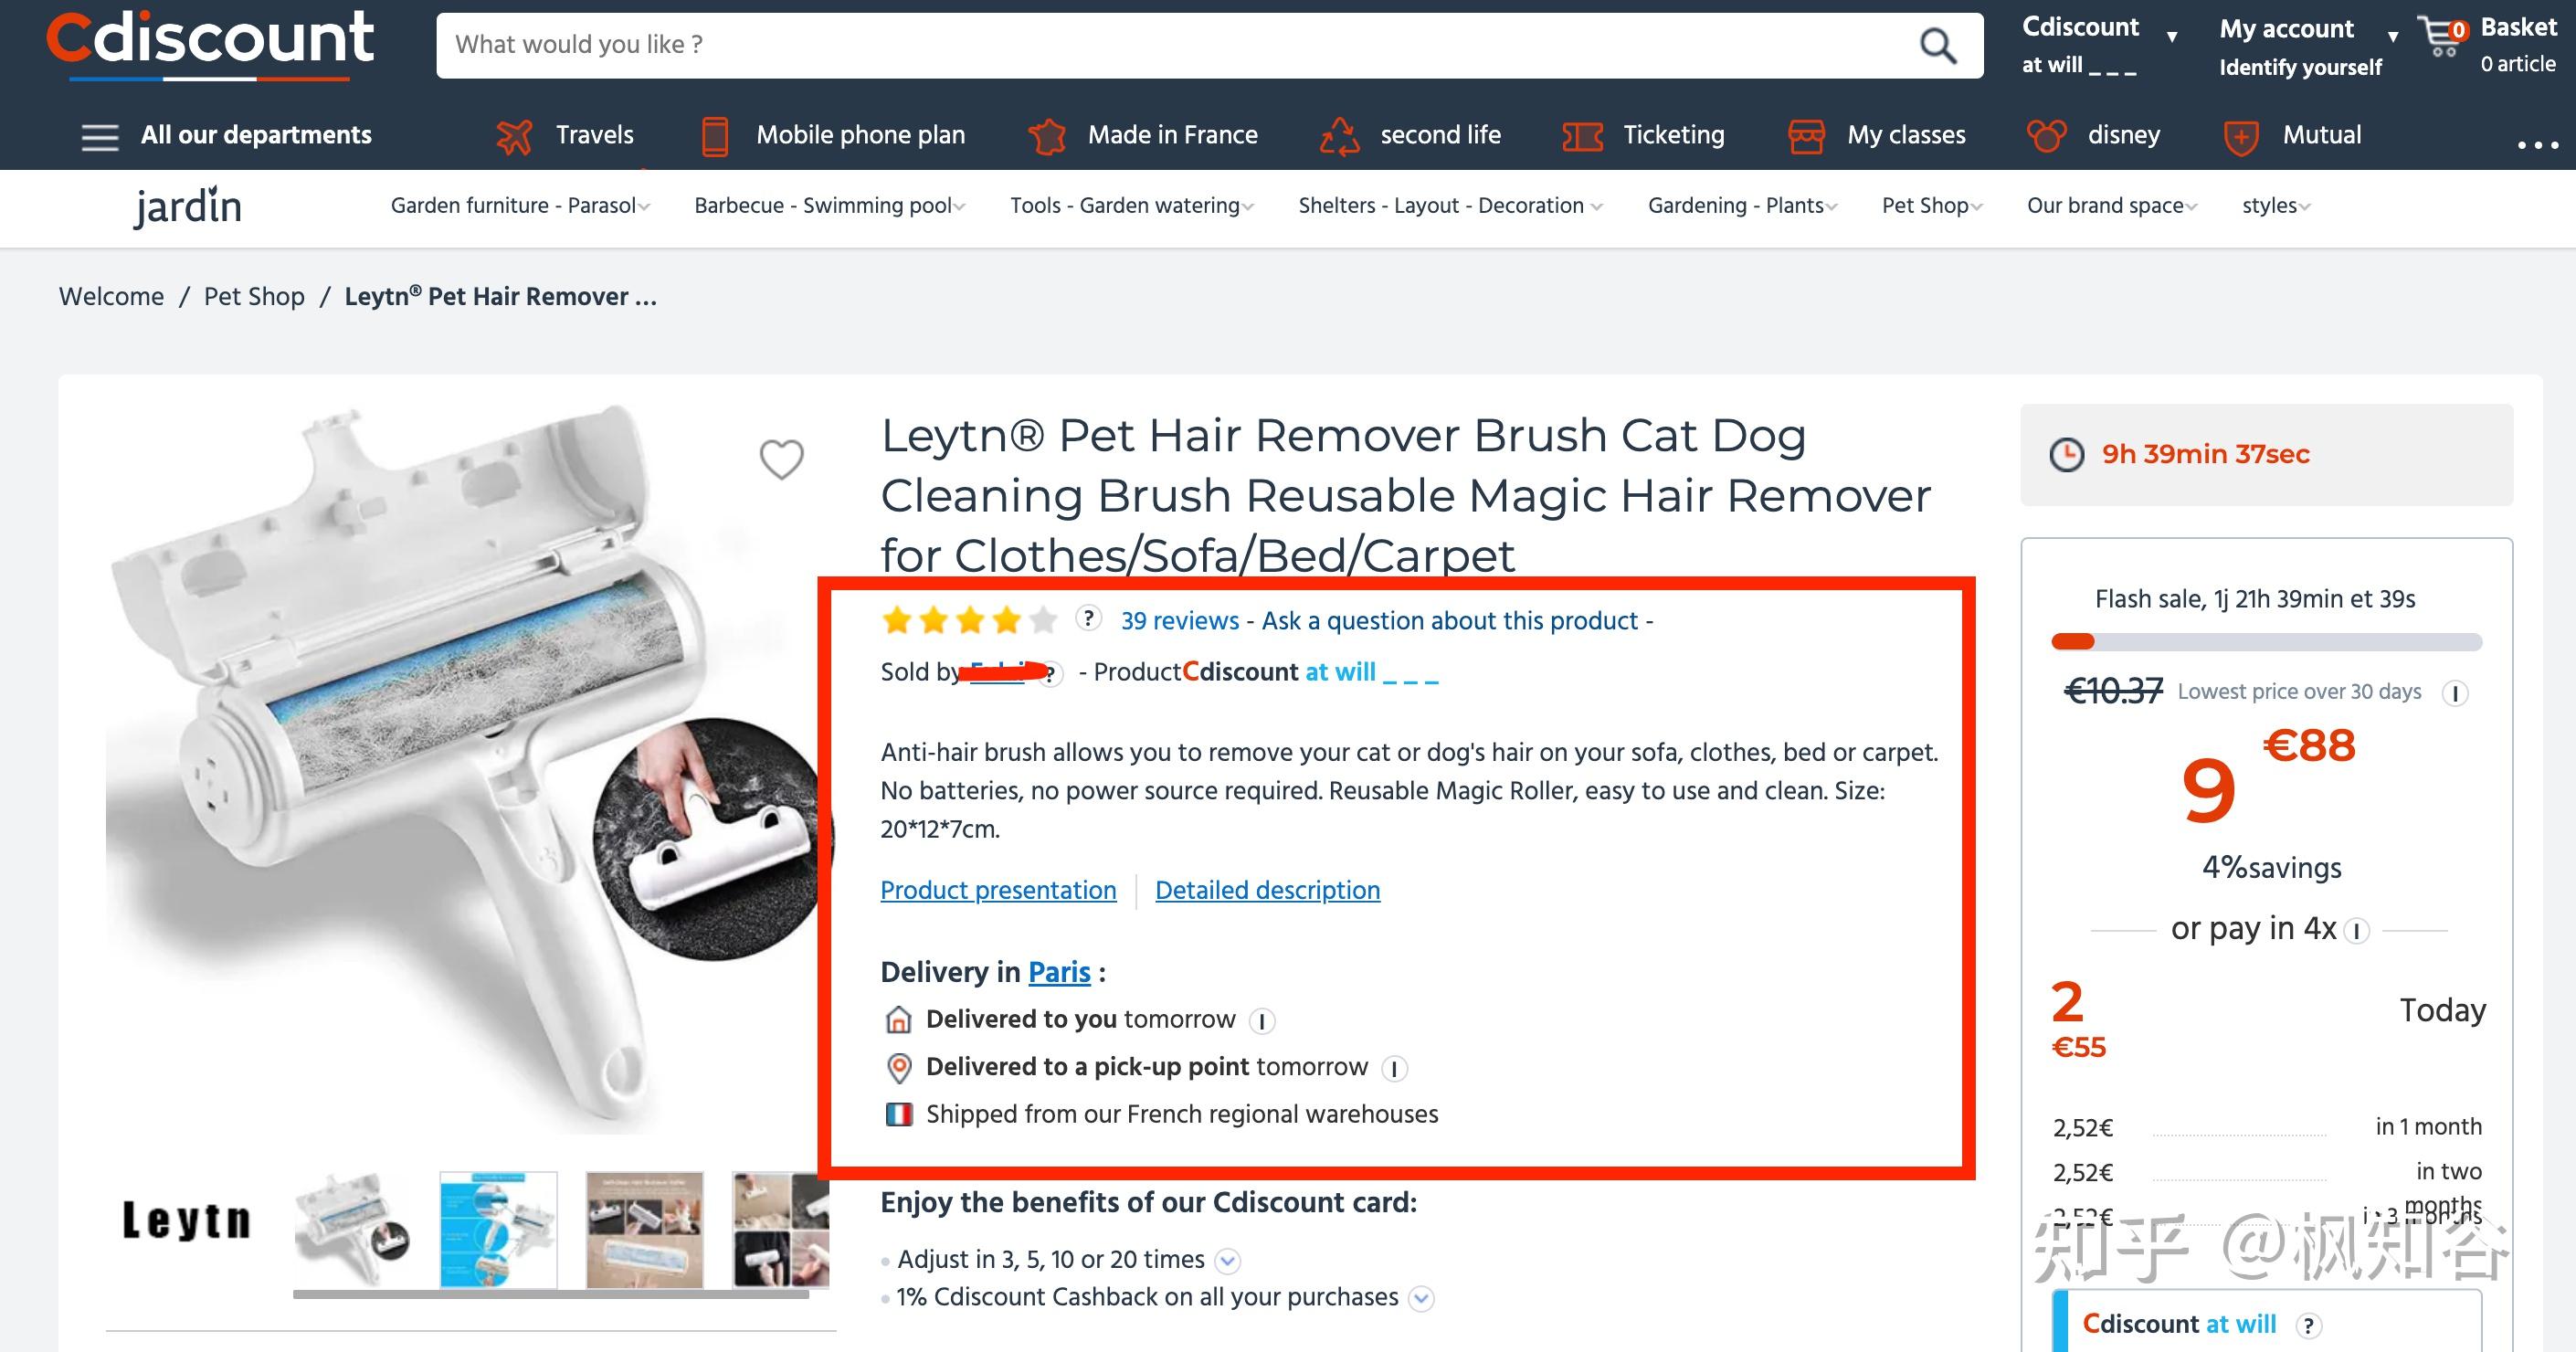Viewport: 2576px width, 1352px height.
Task: Open the All our departments hamburger menu
Action: coord(100,136)
